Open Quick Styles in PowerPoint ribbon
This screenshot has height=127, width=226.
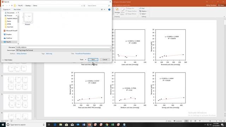point(123,12)
